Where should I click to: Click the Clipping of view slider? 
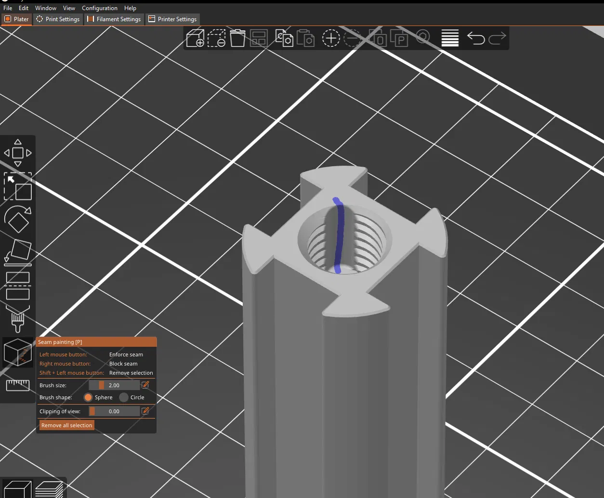(x=114, y=411)
